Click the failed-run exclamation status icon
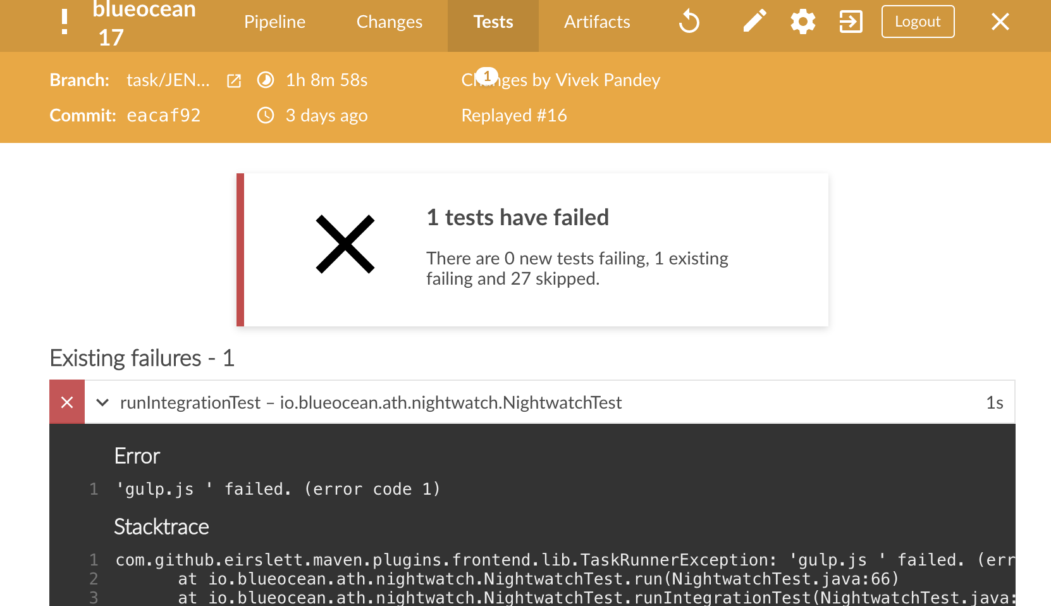Viewport: 1051px width, 606px height. coord(65,22)
